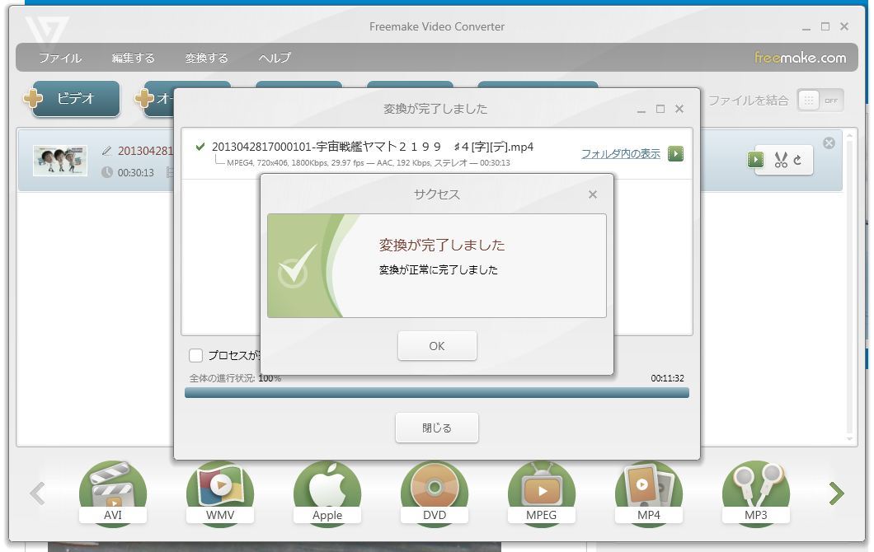The image size is (874, 552).
Task: Click the rotate icon next to the scissors
Action: tap(797, 161)
